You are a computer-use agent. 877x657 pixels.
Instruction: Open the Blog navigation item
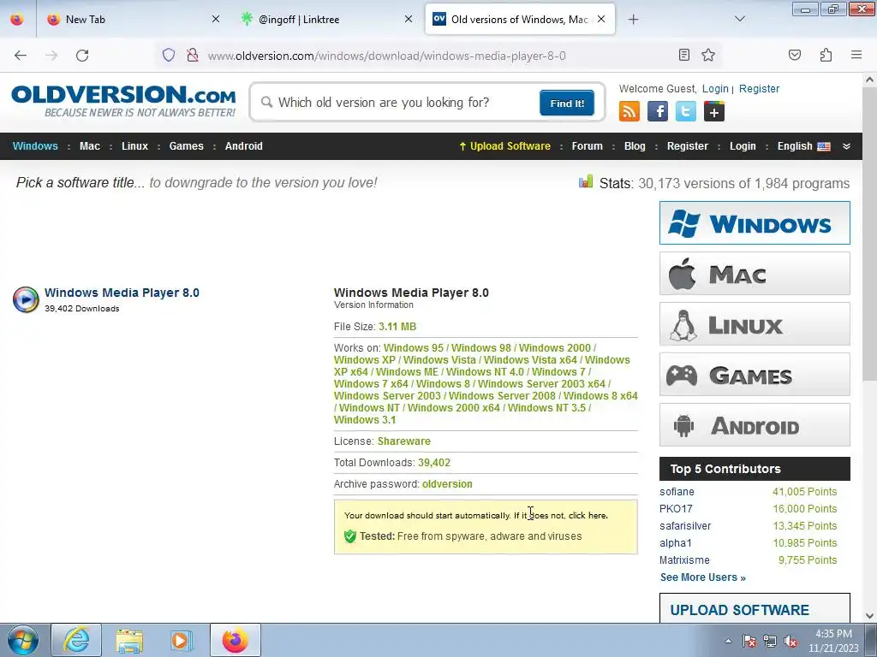click(x=635, y=146)
